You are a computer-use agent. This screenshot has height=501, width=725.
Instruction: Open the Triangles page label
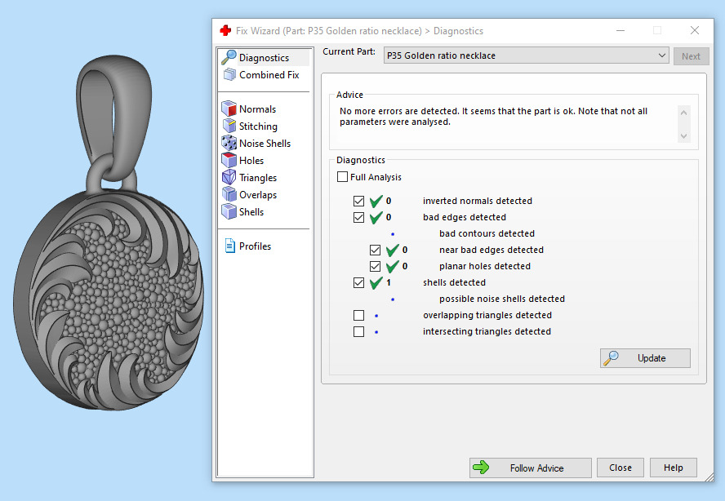click(x=258, y=178)
